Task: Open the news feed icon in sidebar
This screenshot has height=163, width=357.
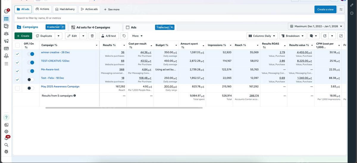Action: pos(6,125)
